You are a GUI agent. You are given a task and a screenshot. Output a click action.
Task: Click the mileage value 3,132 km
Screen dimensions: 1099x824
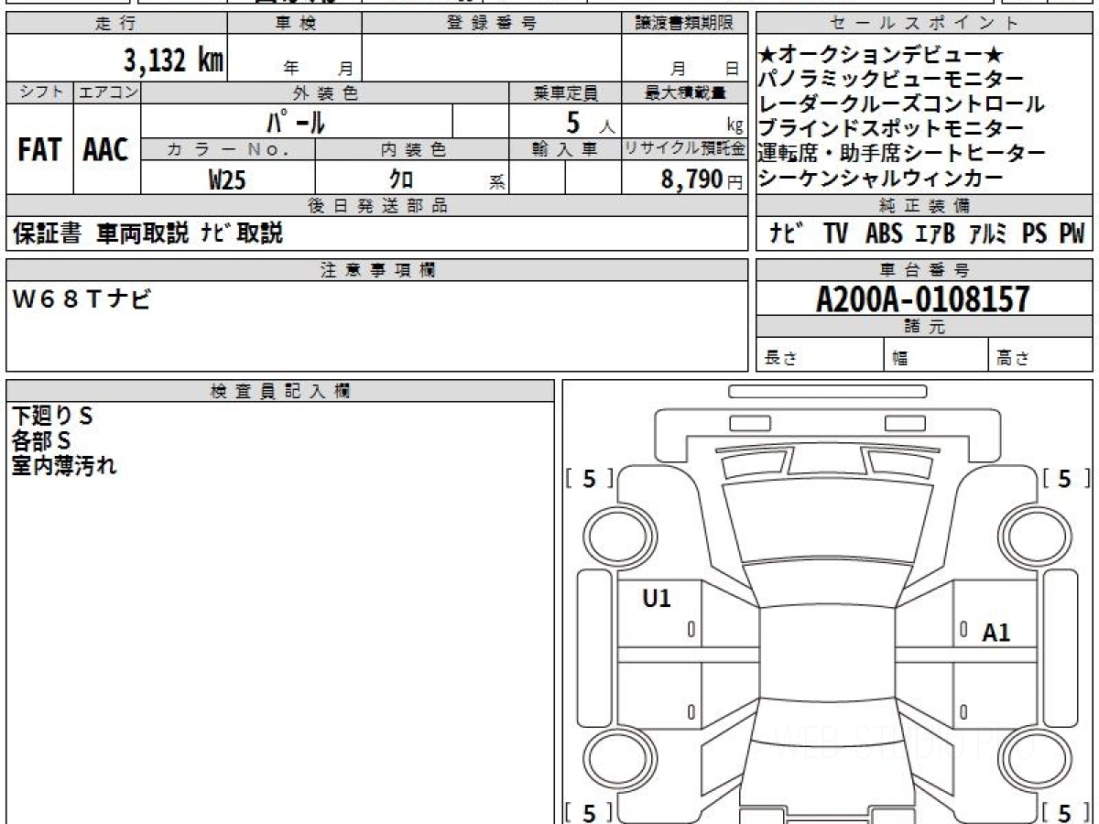pos(174,60)
